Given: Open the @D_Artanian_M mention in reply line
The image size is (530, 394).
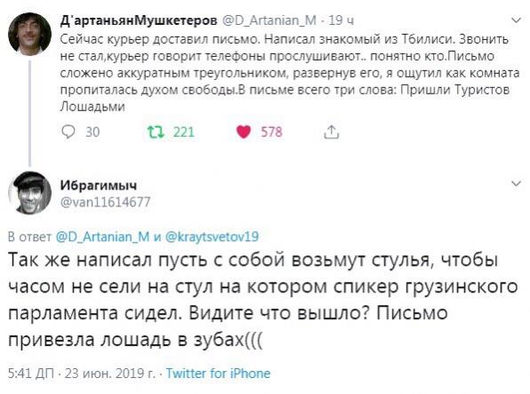Looking at the screenshot, I should point(102,237).
